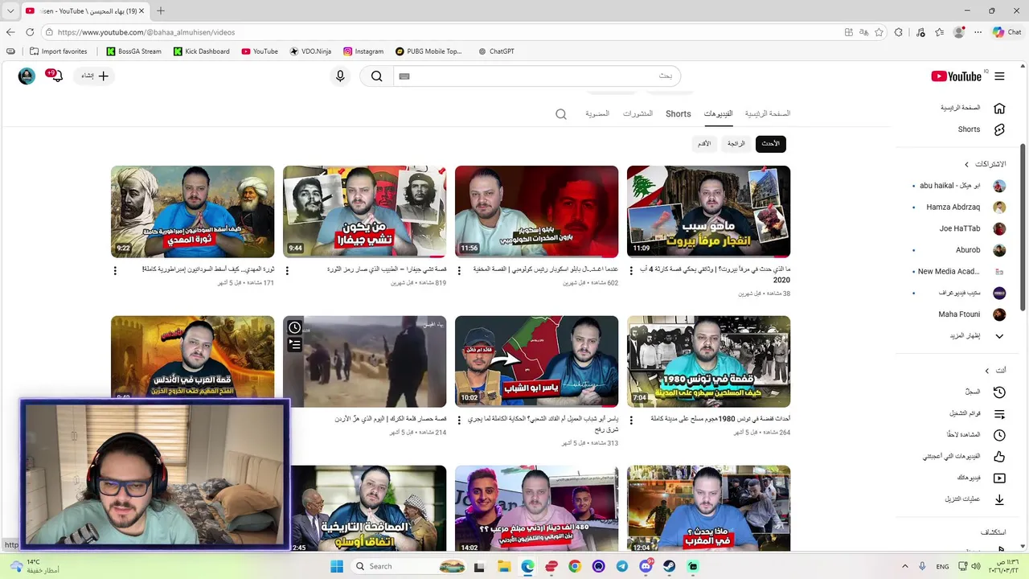Open Copilot Chat in the browser

coord(1007,32)
